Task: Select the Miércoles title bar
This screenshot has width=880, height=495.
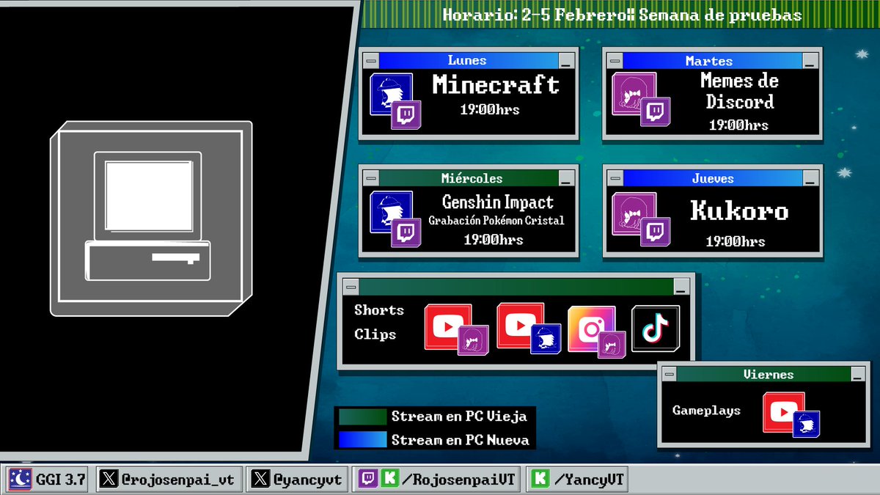Action: (x=468, y=177)
